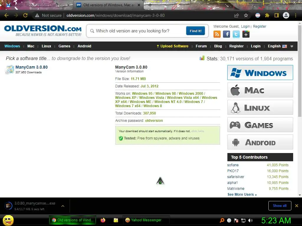Click See More Users link
The height and width of the screenshot is (226, 302).
tap(242, 195)
